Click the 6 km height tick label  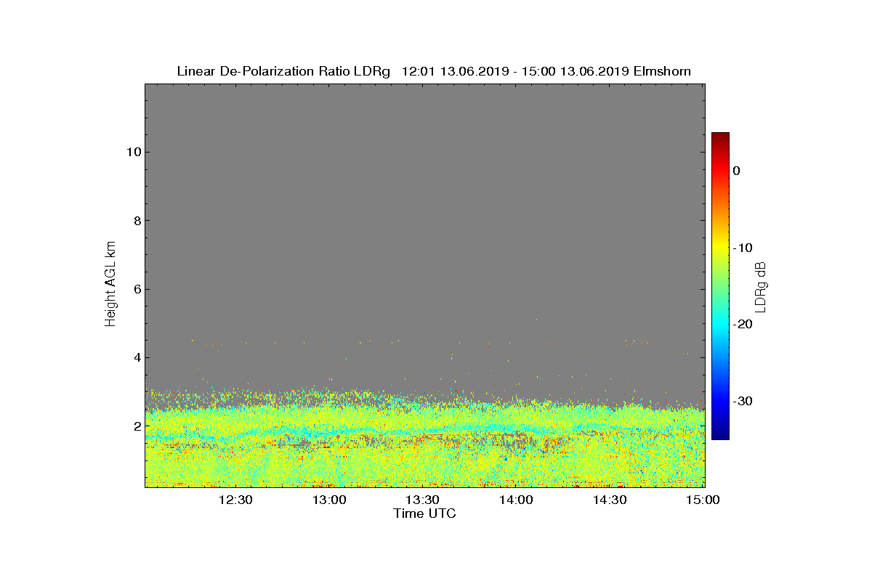coord(137,289)
